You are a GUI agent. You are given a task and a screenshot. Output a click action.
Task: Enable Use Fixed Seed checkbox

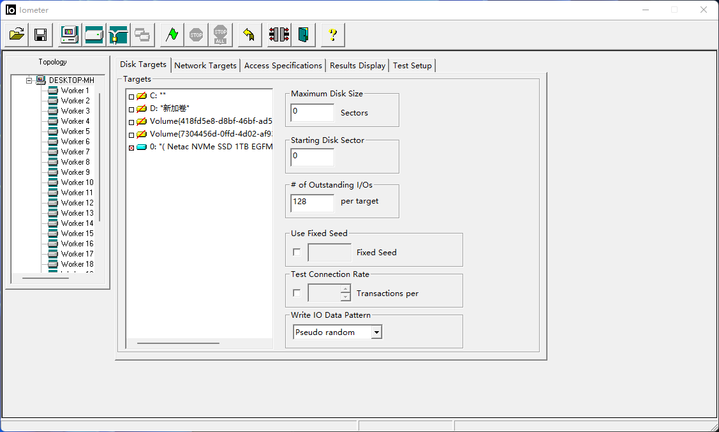click(297, 252)
